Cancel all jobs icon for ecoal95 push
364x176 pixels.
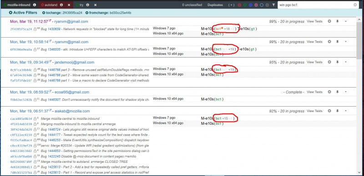pos(329,92)
